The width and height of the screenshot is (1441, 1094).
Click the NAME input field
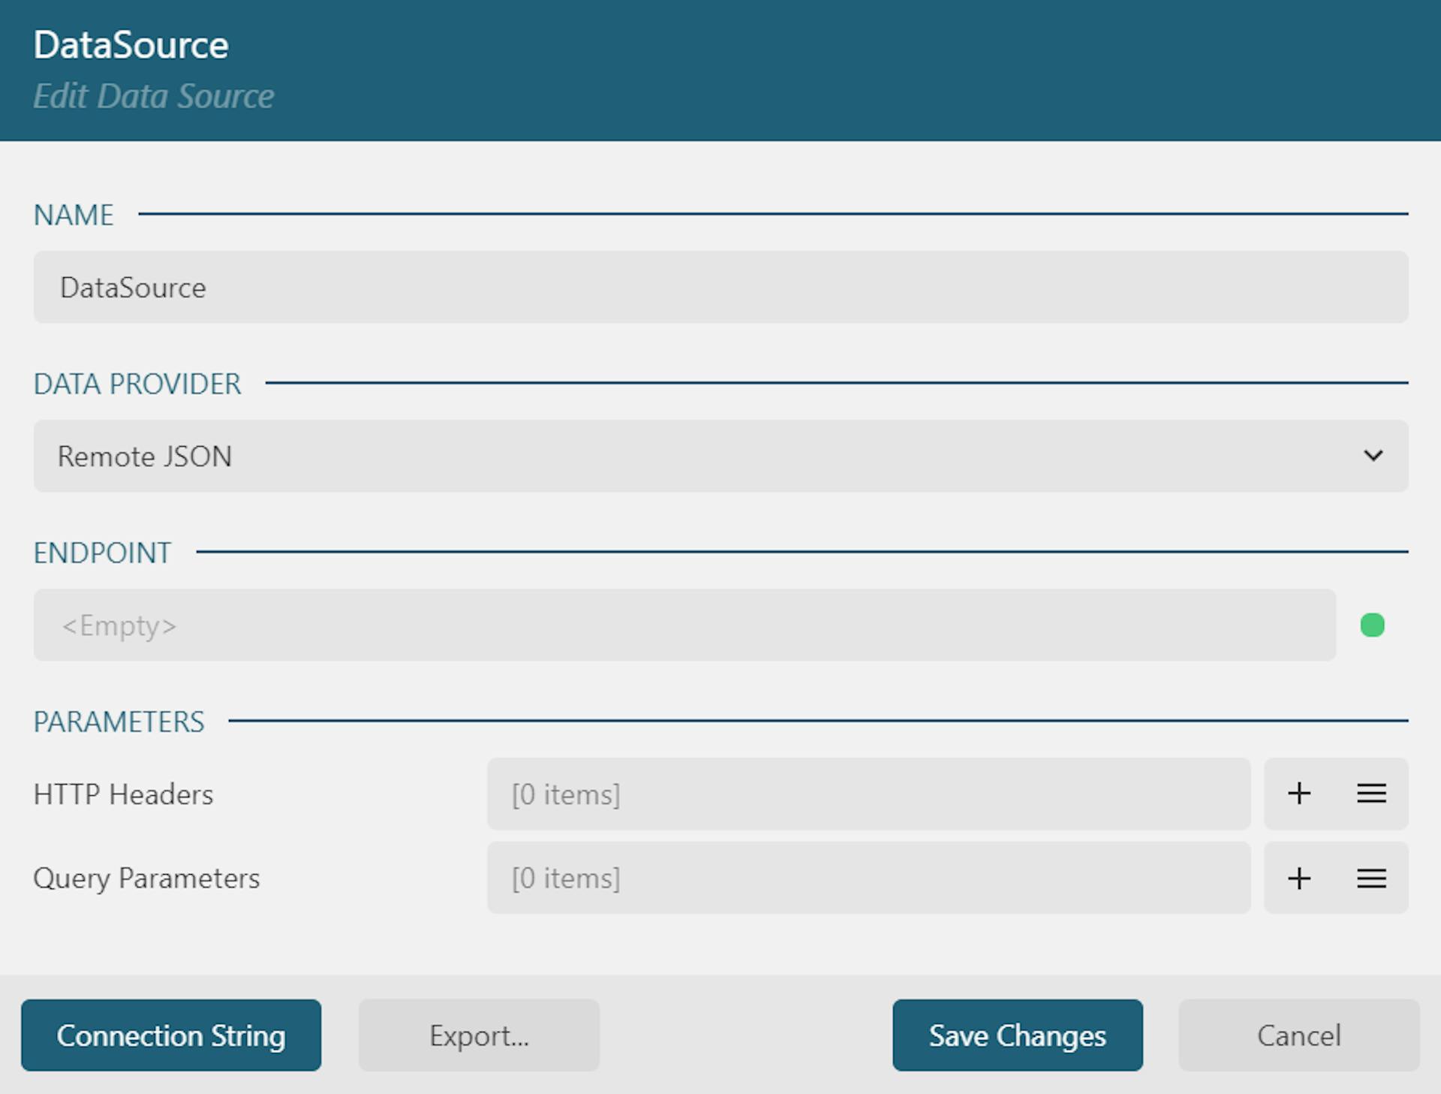720,288
